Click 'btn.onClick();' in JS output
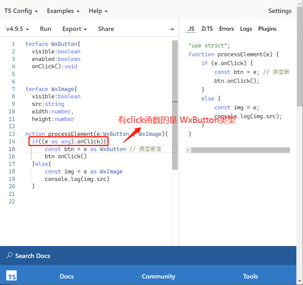The width and height of the screenshot is (303, 285). click(237, 81)
